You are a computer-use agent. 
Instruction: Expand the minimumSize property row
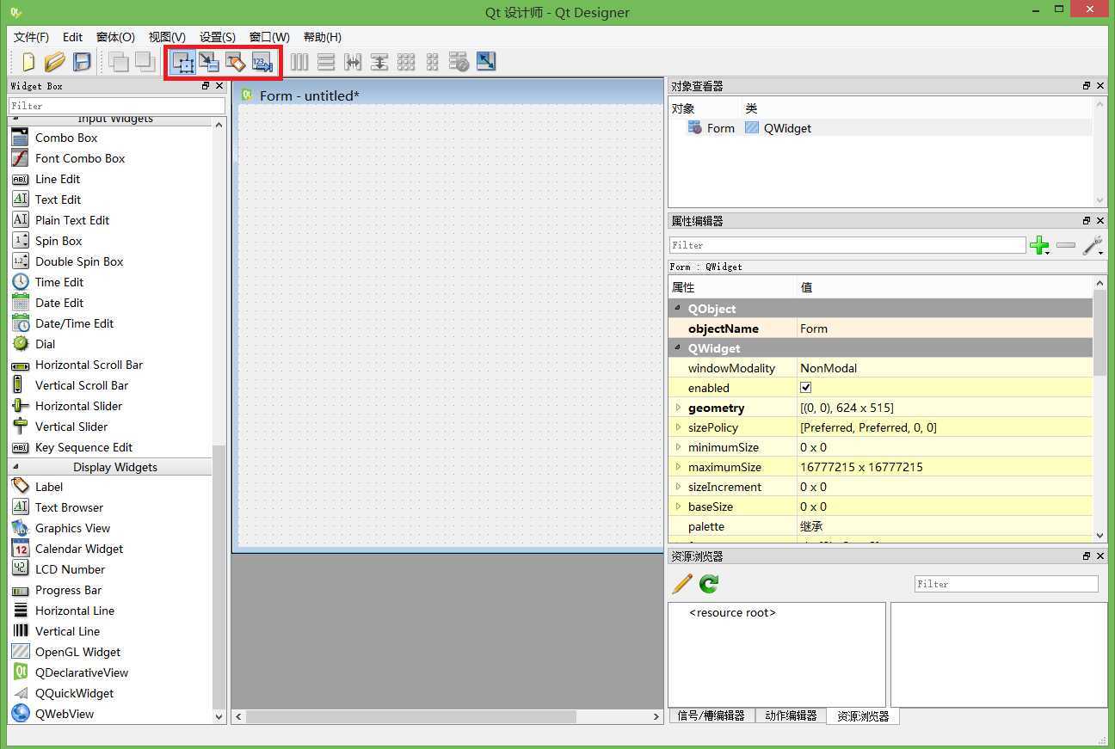678,447
